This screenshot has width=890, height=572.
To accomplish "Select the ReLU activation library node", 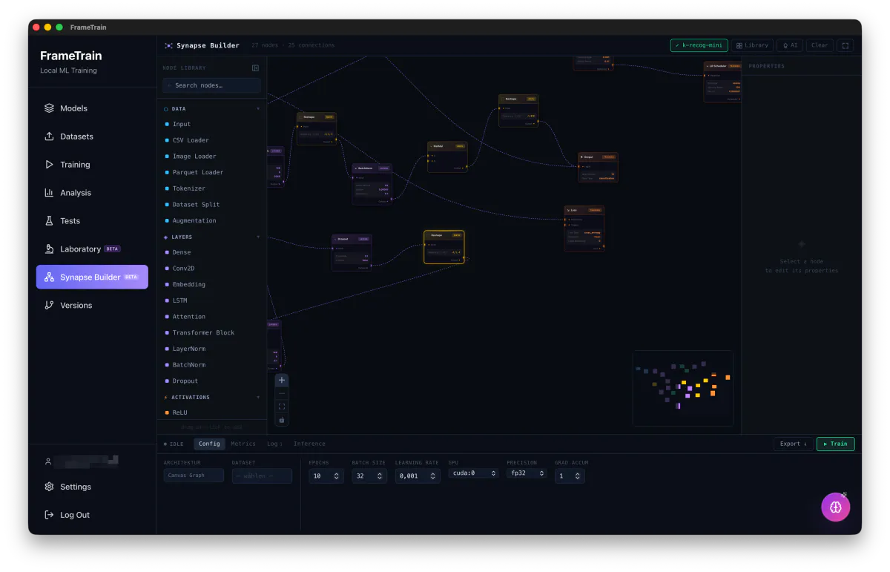I will 211,413.
